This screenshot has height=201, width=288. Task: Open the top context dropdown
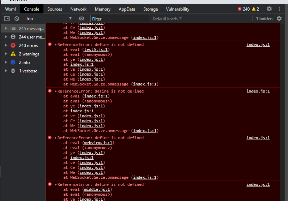[x=49, y=19]
